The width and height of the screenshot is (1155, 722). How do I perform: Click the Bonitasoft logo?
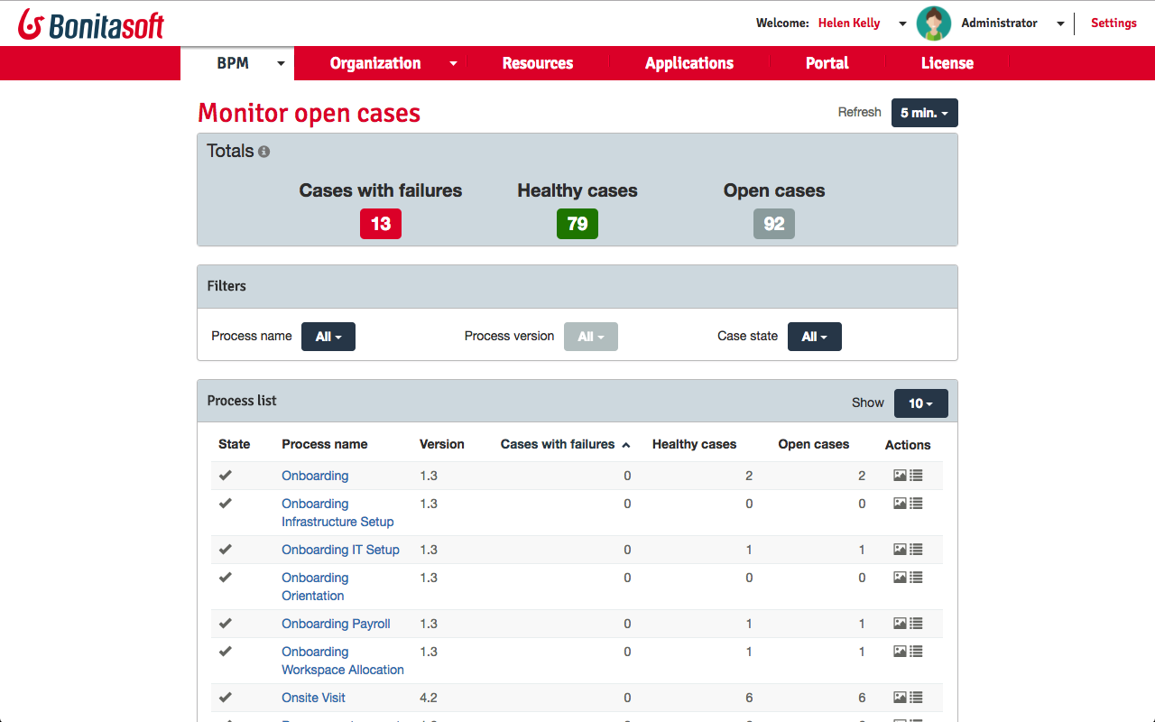click(91, 24)
